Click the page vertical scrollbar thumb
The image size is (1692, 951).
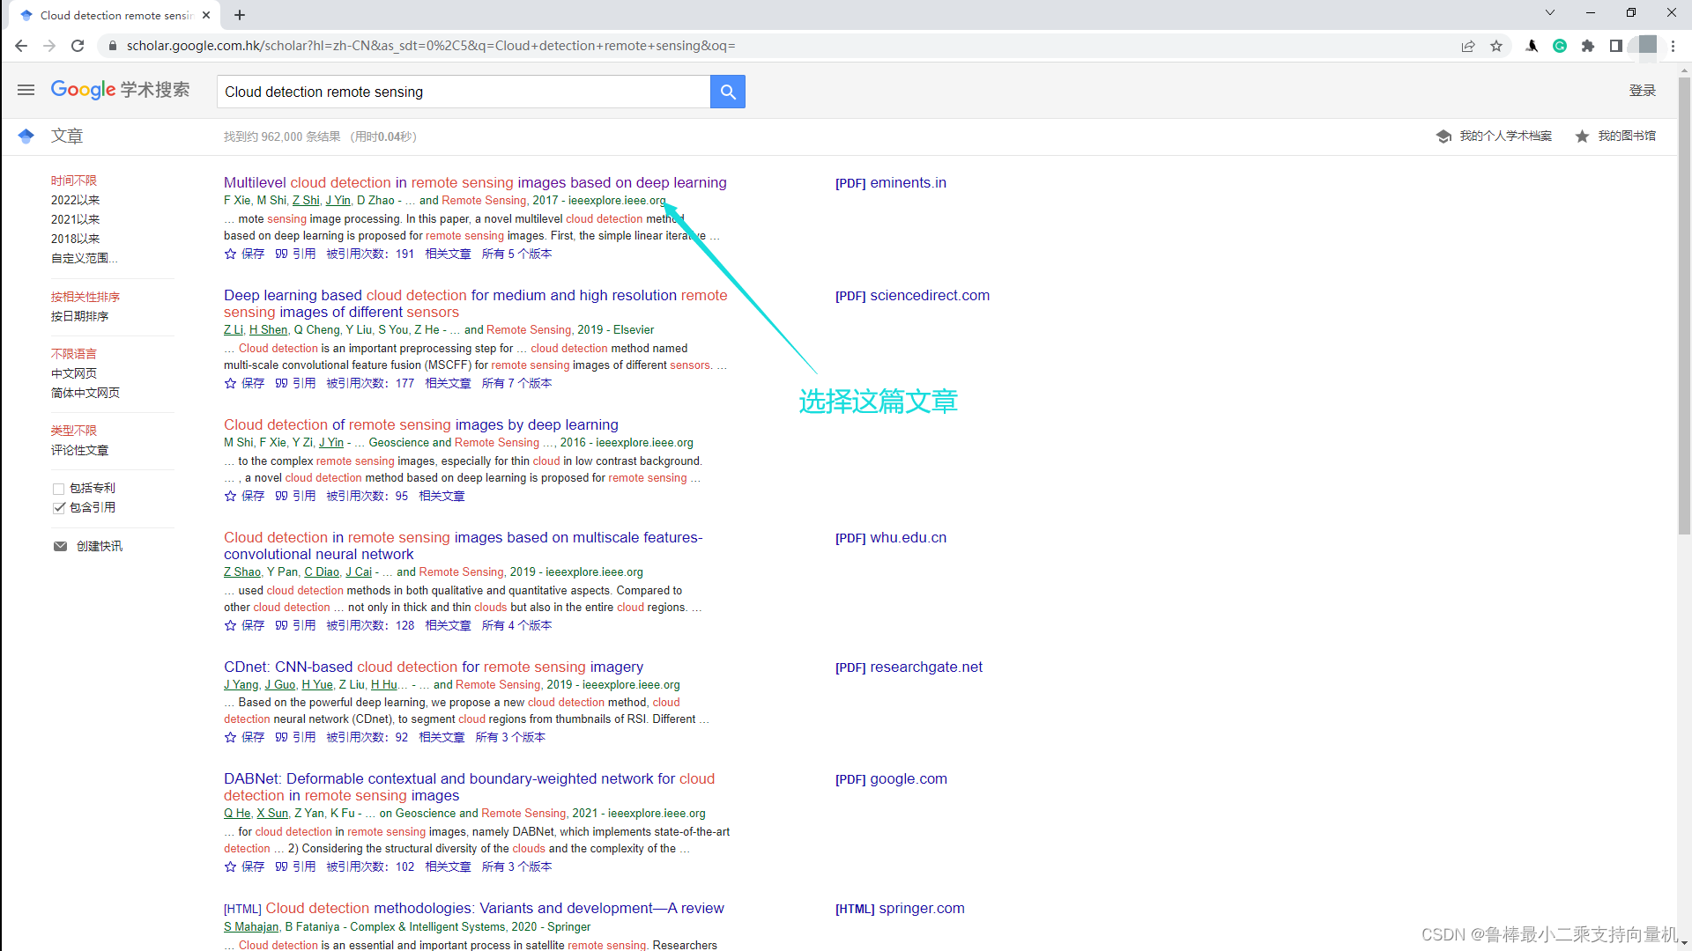[x=1684, y=304]
